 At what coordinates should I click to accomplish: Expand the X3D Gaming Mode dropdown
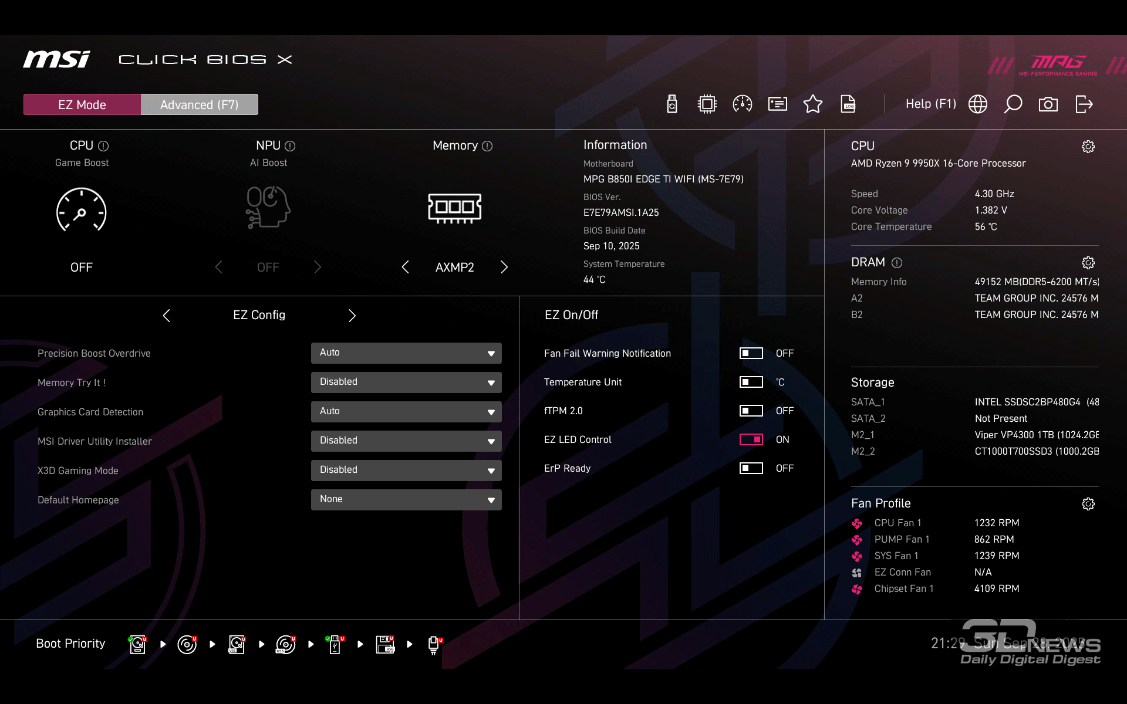pyautogui.click(x=406, y=471)
